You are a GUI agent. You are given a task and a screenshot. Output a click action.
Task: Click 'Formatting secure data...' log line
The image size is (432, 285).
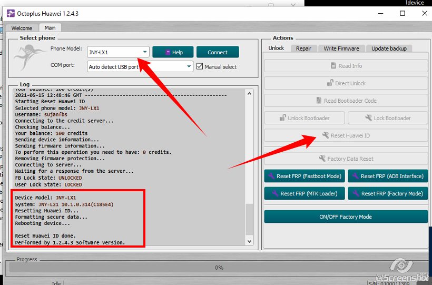(x=51, y=217)
